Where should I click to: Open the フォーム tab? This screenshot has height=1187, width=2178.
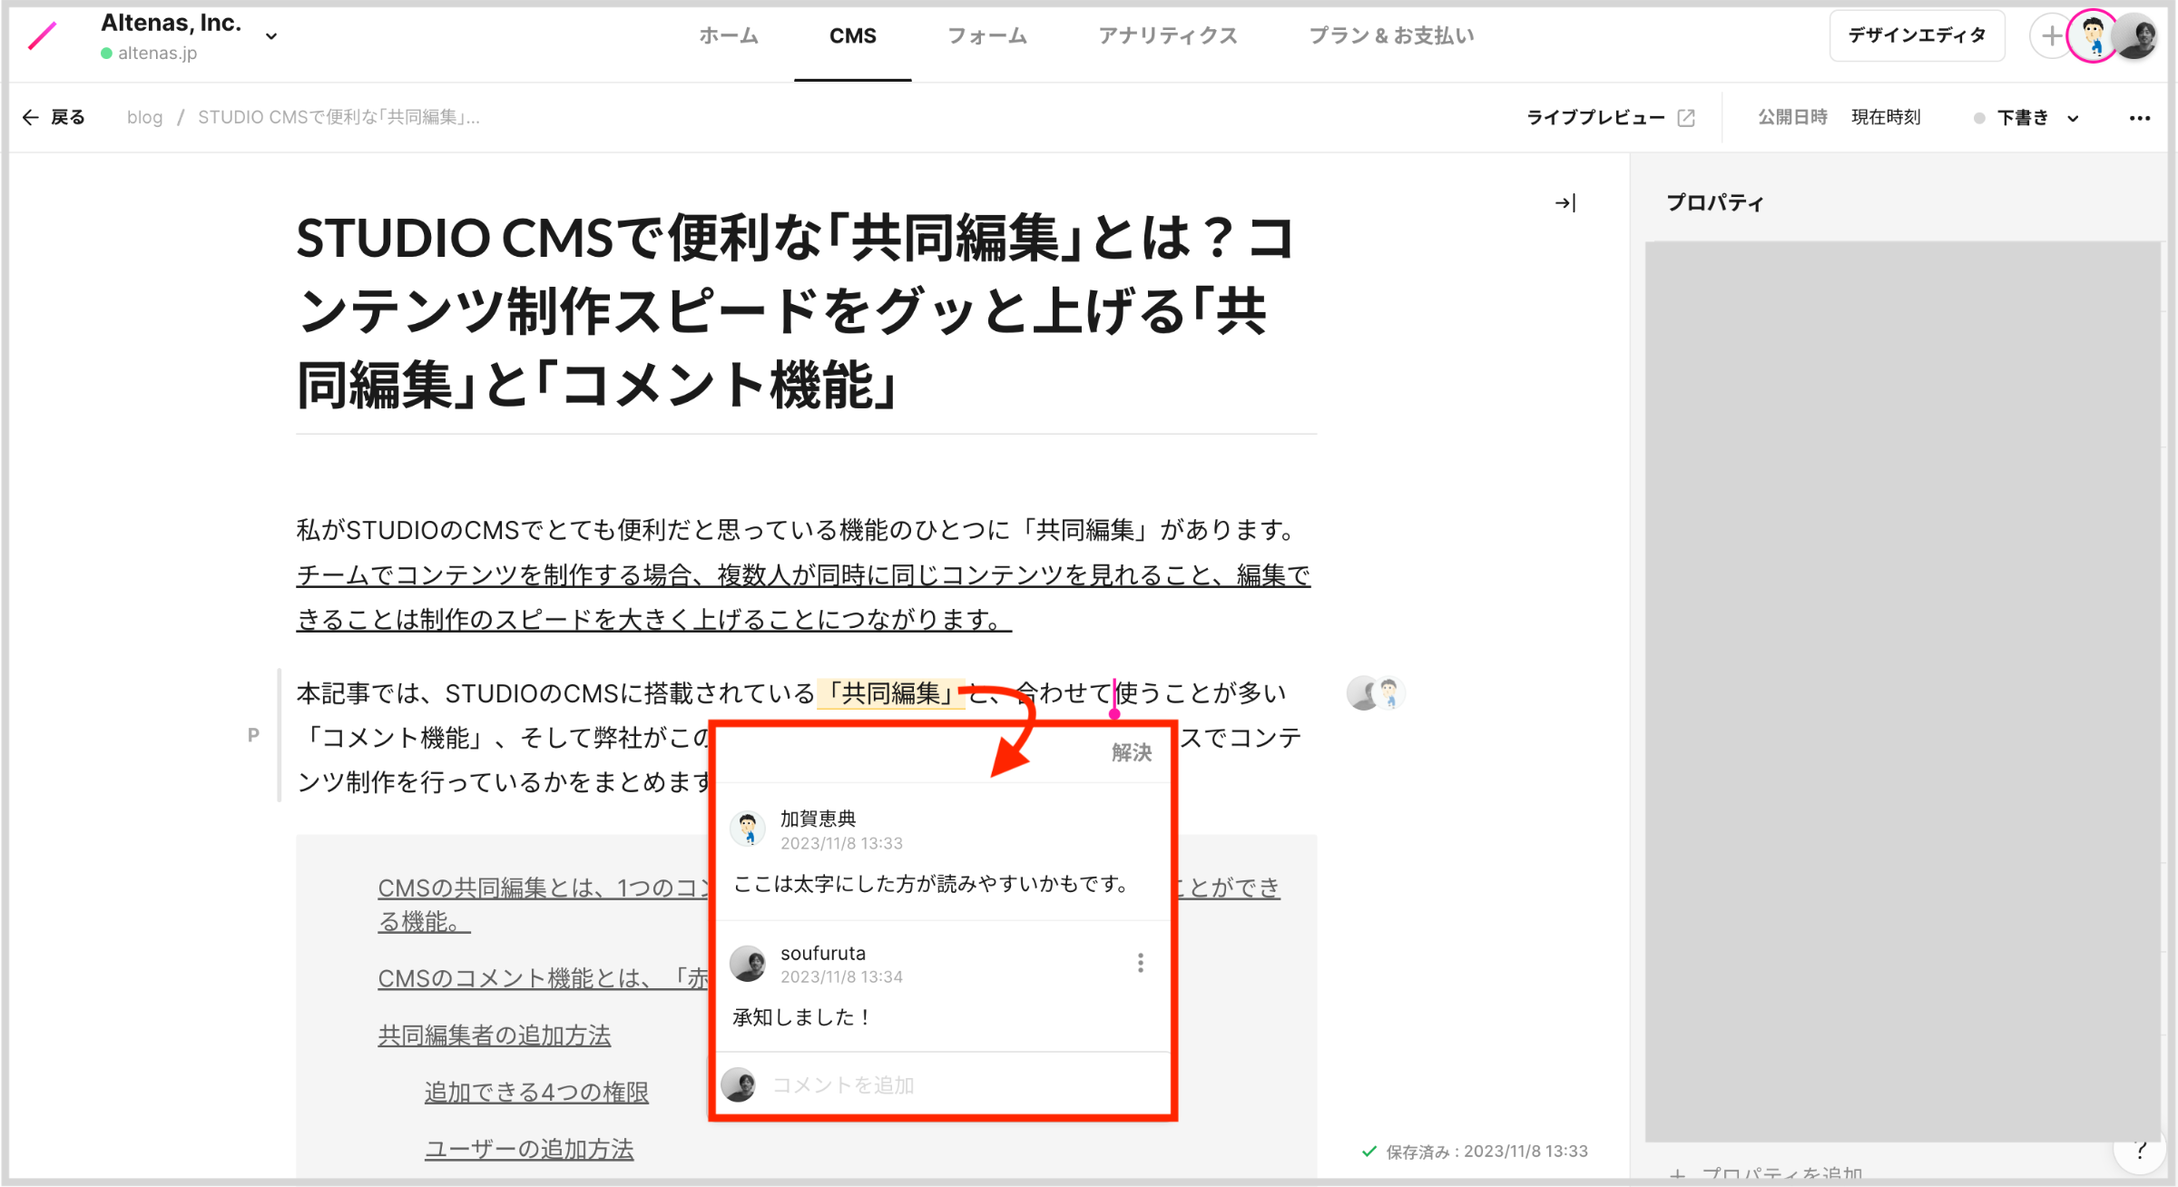pyautogui.click(x=987, y=35)
